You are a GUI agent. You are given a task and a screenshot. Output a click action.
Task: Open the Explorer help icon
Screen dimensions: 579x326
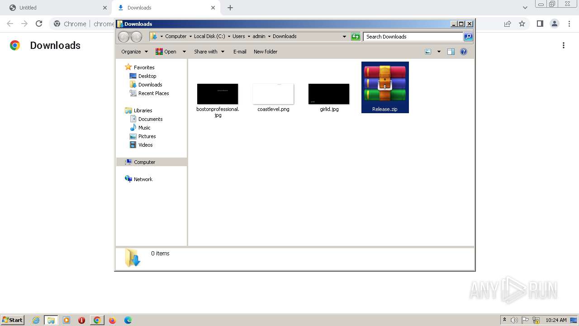[464, 52]
